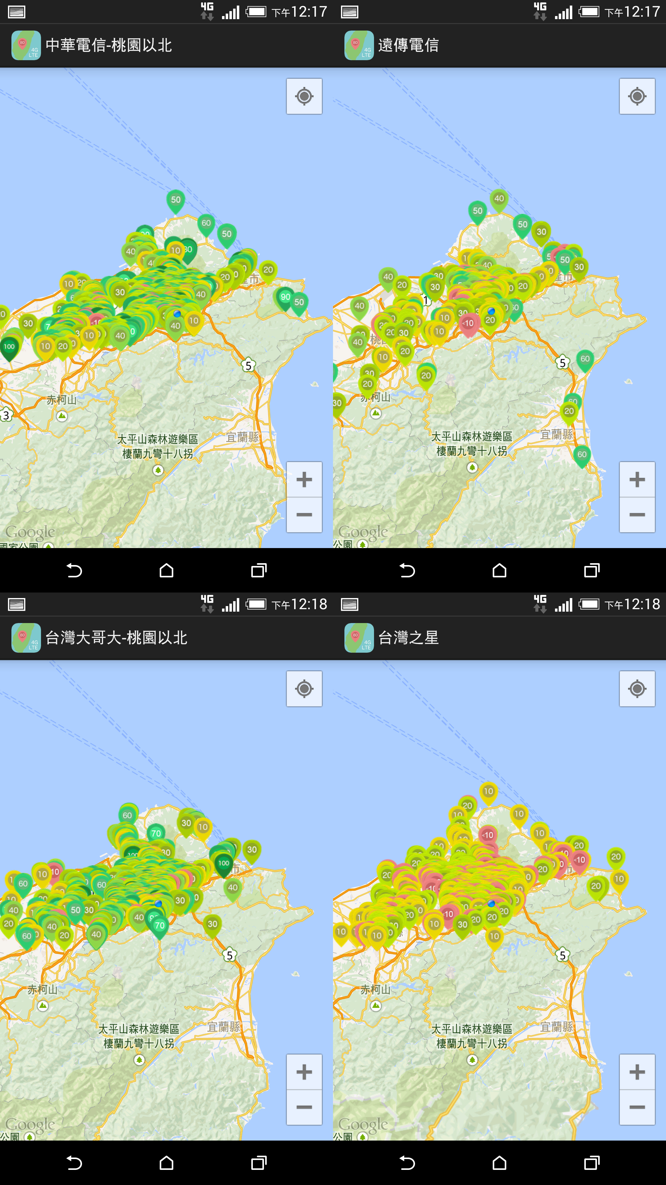The height and width of the screenshot is (1185, 666).
Task: Zoom out on the 中華電信 map
Action: click(304, 515)
